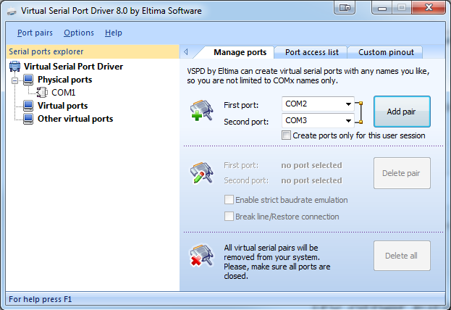451x310 pixels.
Task: Click the 'no port selected' text beside First port
Action: (311, 165)
